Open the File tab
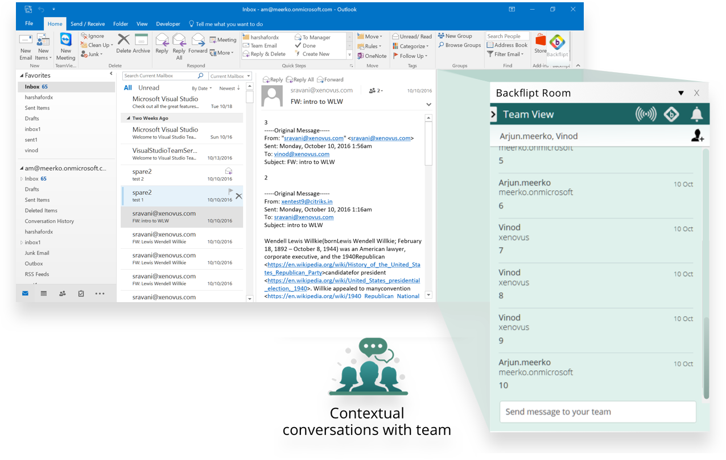726x460 pixels. [x=29, y=24]
